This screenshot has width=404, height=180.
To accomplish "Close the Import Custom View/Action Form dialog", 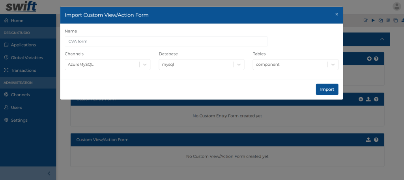I will [x=337, y=15].
